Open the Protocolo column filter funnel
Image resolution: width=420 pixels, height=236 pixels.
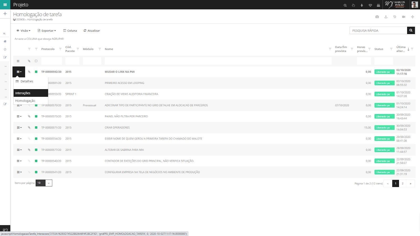coord(60,49)
